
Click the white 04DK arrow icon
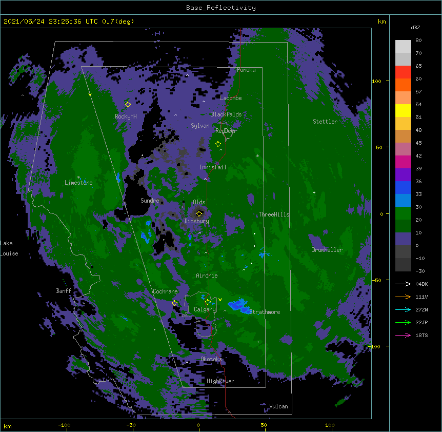pyautogui.click(x=403, y=284)
